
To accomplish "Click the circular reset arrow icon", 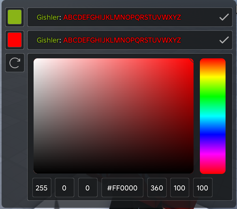I will tap(15, 63).
